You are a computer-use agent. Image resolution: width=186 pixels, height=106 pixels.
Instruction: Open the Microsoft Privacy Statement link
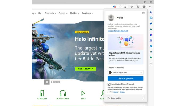point(118,31)
